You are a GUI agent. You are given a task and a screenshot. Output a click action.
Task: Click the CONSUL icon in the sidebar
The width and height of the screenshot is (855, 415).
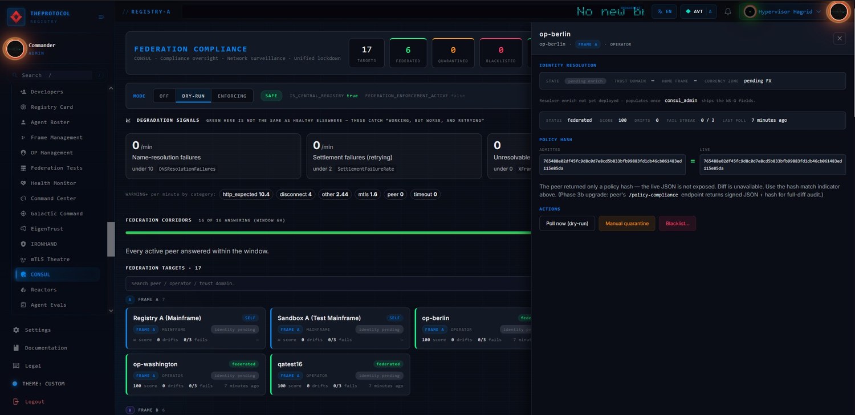point(24,274)
